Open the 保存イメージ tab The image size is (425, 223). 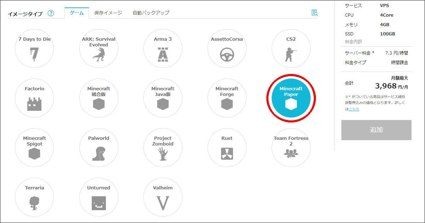108,13
